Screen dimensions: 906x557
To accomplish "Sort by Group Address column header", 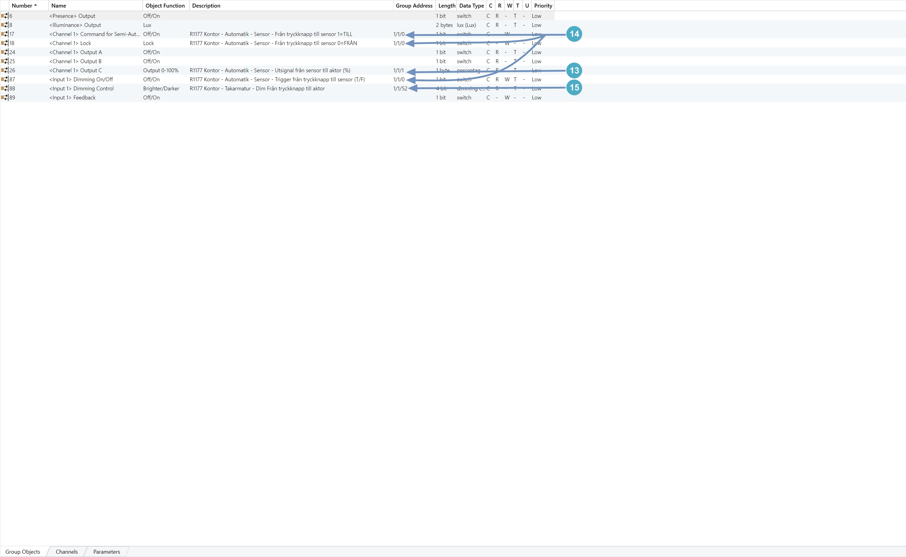I will tap(414, 5).
